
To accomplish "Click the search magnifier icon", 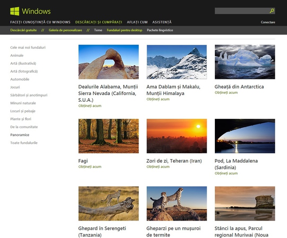I will [x=272, y=11].
